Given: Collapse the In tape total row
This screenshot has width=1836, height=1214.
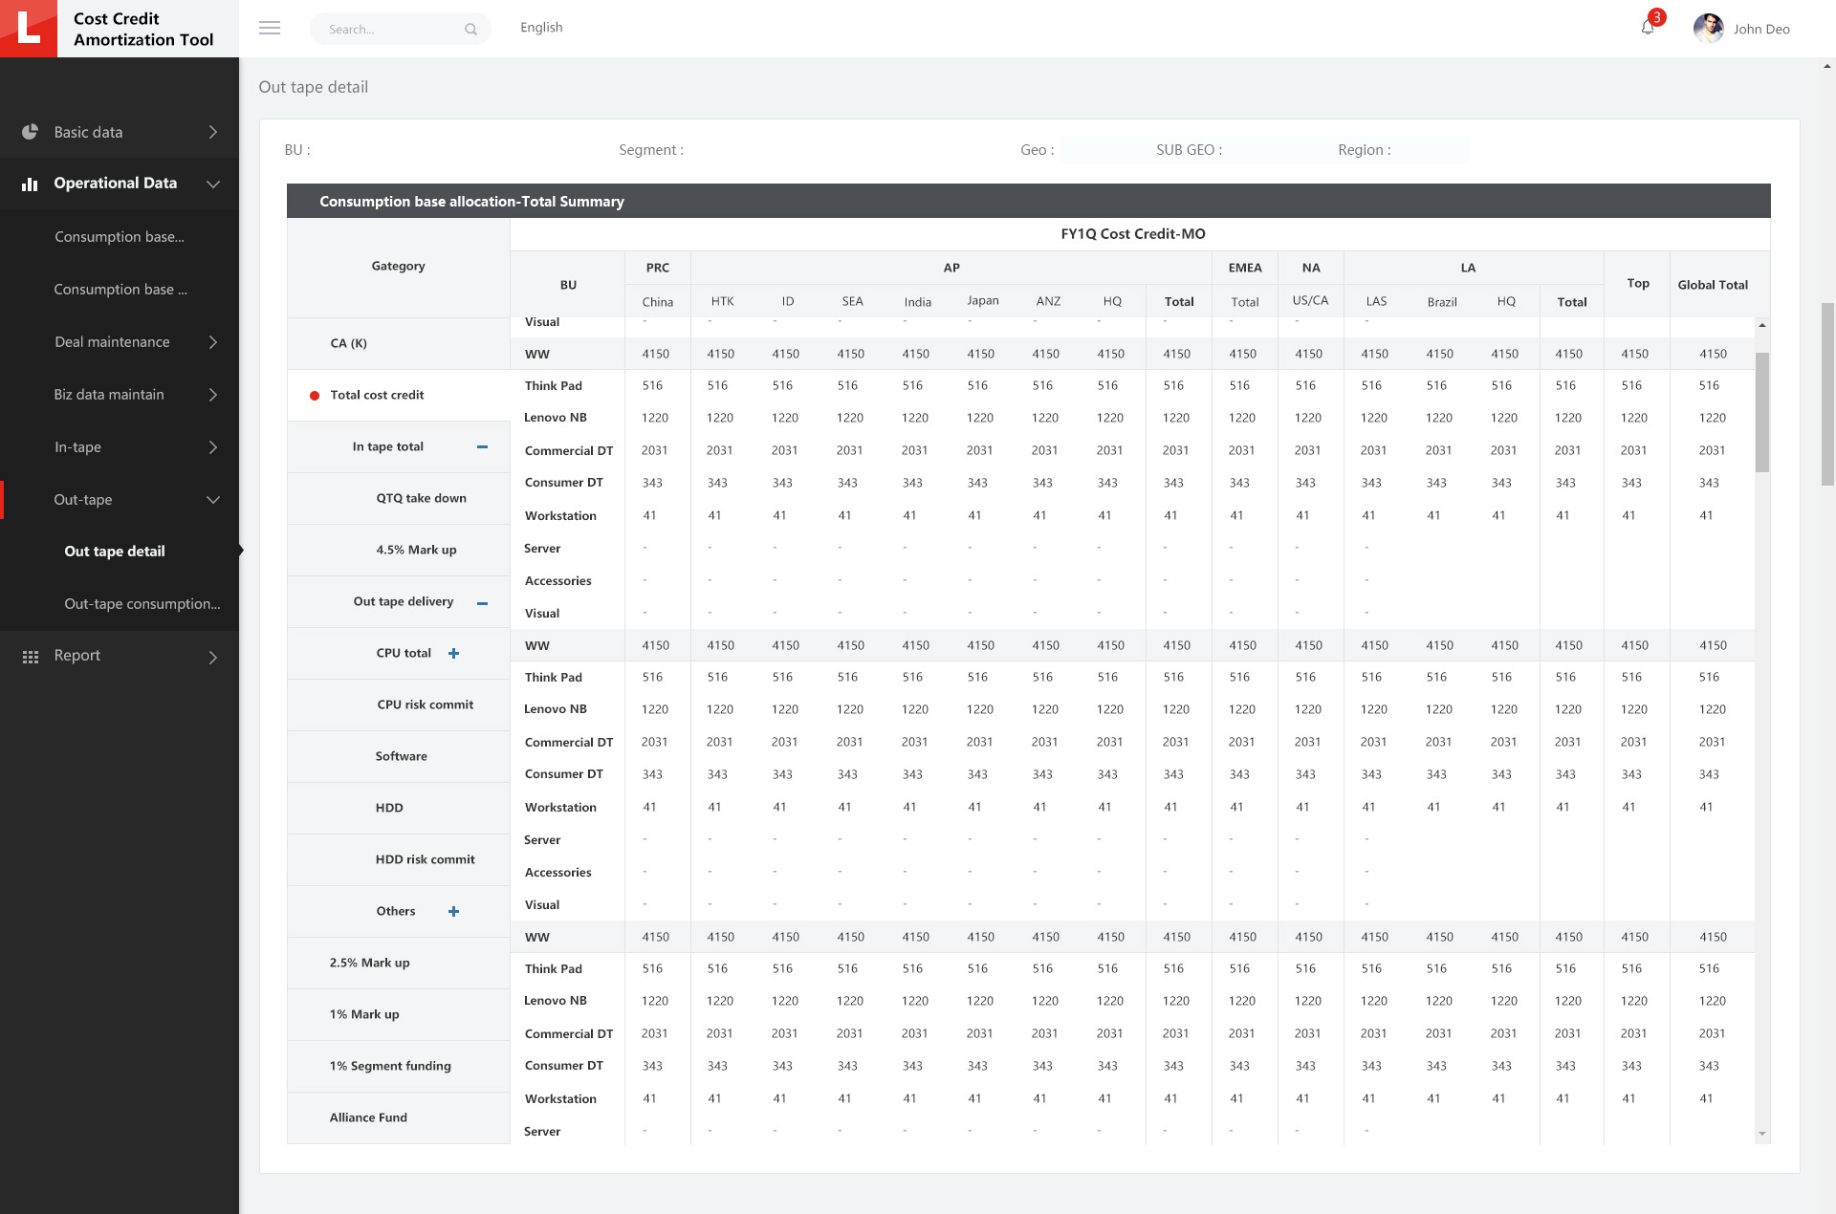Looking at the screenshot, I should (482, 446).
